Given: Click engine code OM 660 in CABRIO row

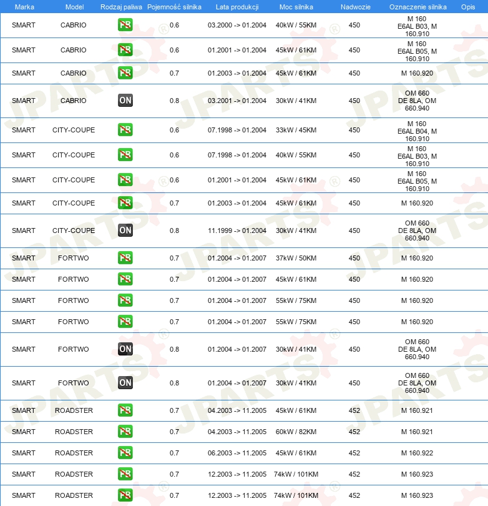Looking at the screenshot, I should (x=417, y=101).
